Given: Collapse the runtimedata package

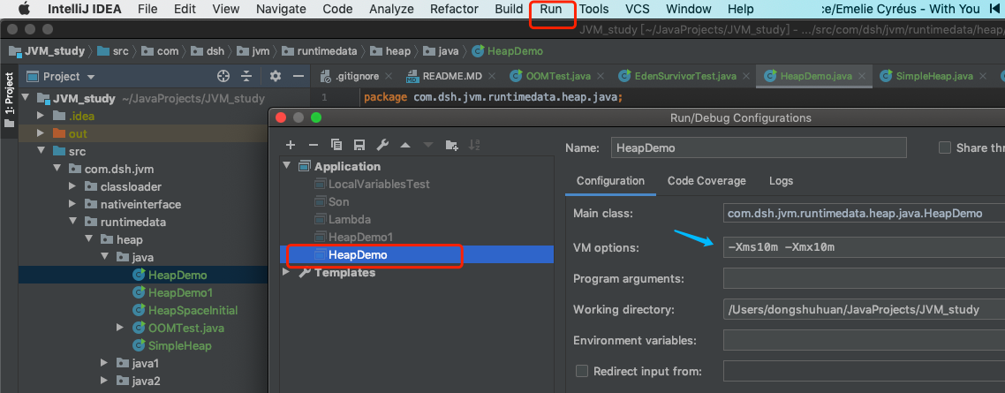Looking at the screenshot, I should pyautogui.click(x=72, y=222).
